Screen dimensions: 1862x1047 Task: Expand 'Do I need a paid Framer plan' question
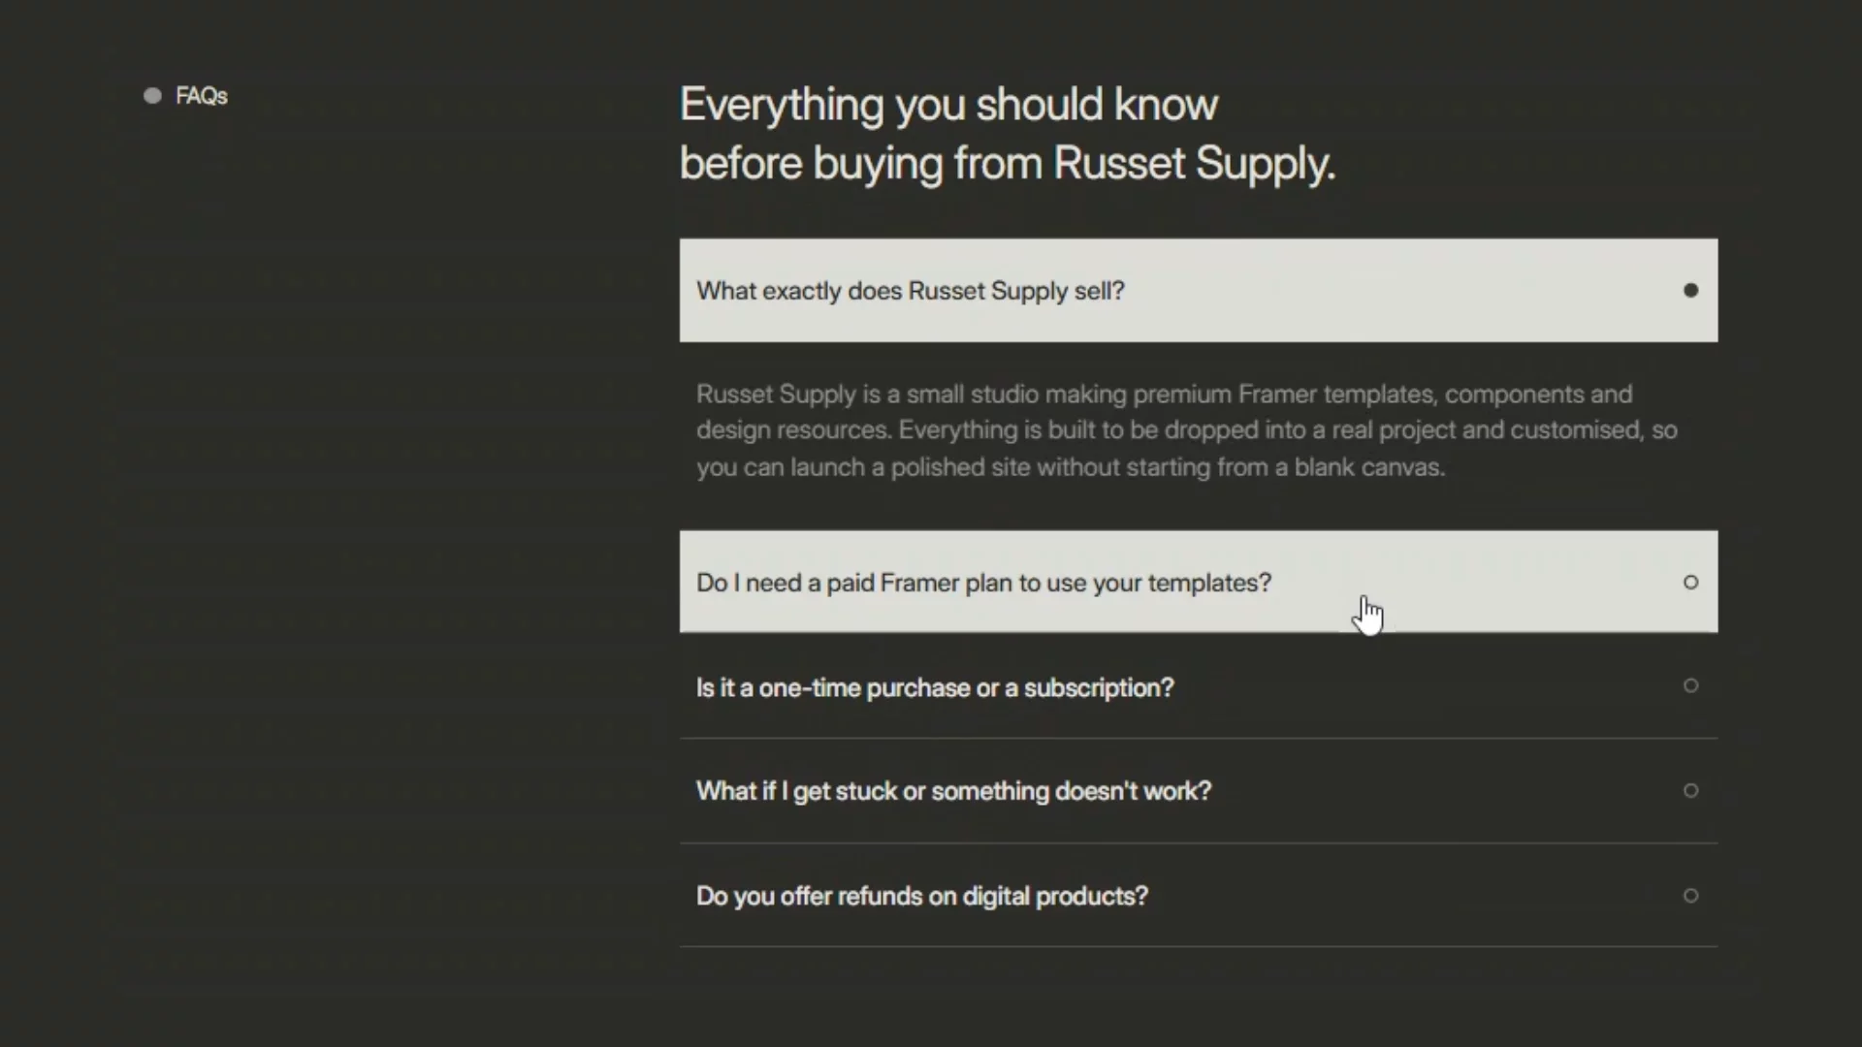click(1199, 582)
